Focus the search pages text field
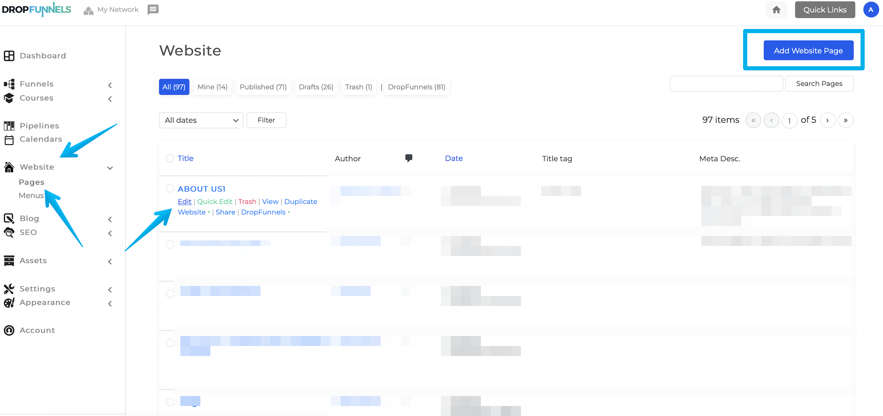The image size is (883, 416). (726, 83)
